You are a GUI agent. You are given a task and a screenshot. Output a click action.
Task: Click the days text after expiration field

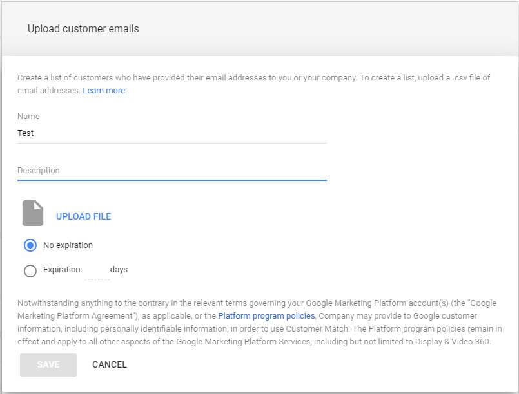pos(119,270)
